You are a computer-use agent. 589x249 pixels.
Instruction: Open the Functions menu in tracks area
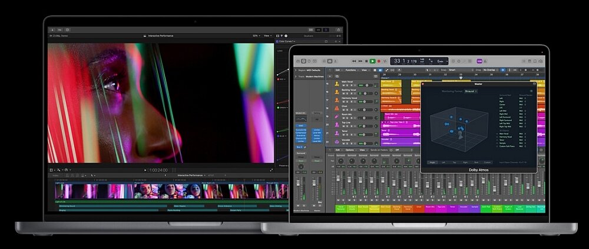(x=352, y=69)
